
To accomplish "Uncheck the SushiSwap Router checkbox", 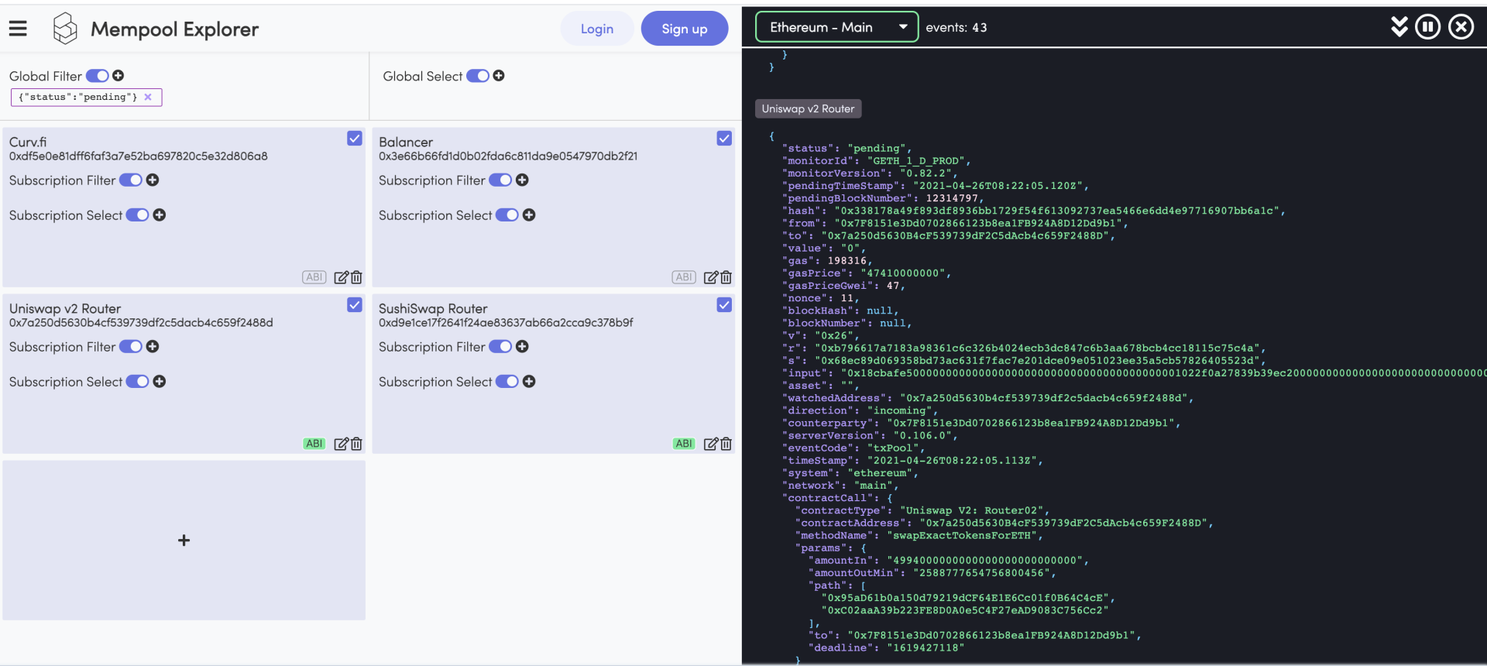I will coord(724,305).
